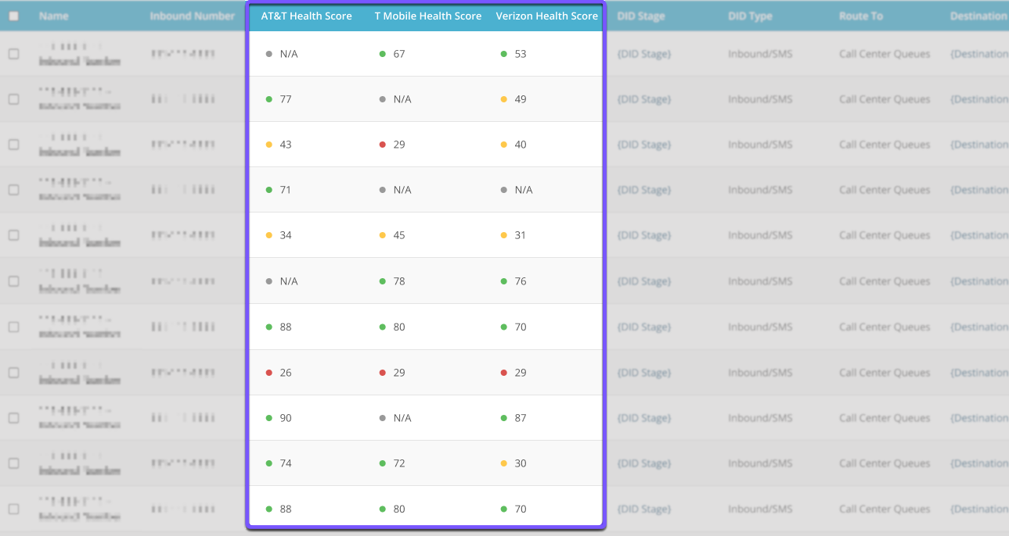Click the yellow dot beside T Mobile score 45

[x=382, y=235]
